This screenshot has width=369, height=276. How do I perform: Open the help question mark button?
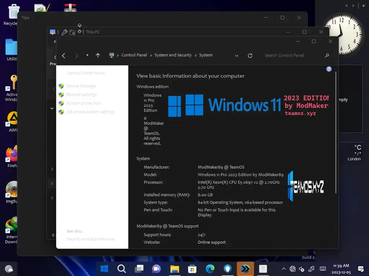tap(329, 69)
